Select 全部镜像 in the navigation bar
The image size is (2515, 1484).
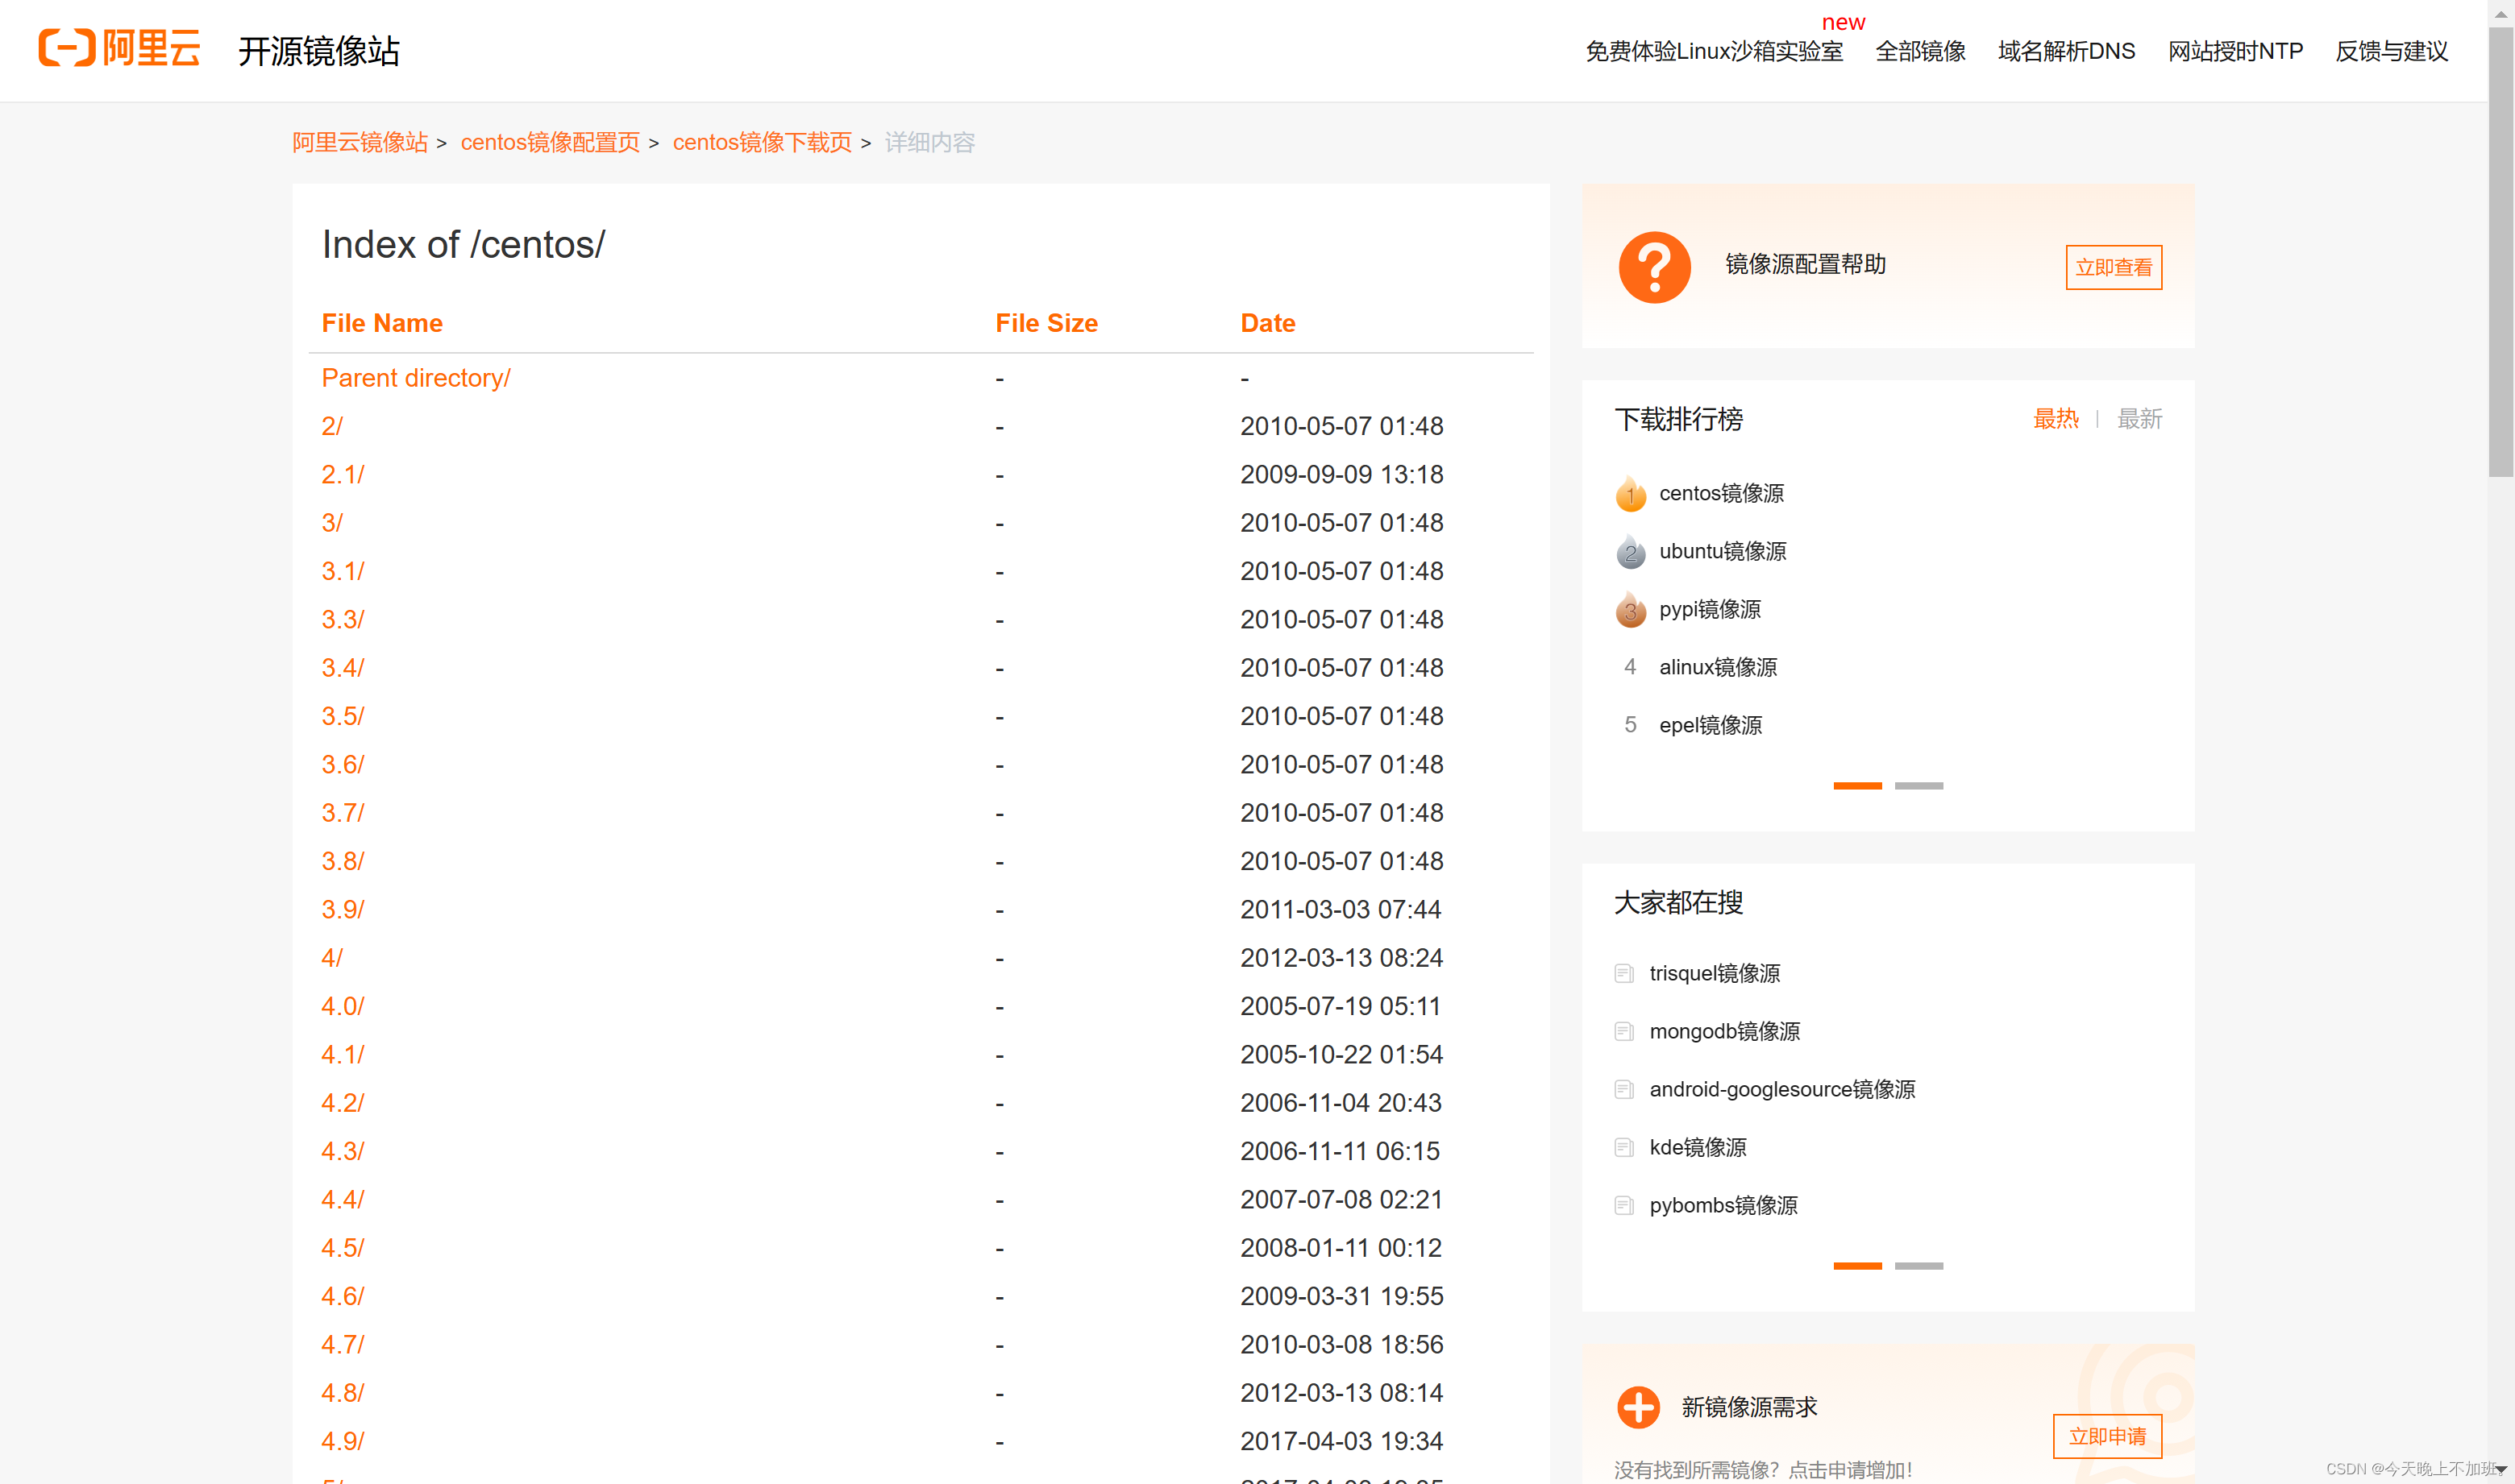[x=1920, y=51]
